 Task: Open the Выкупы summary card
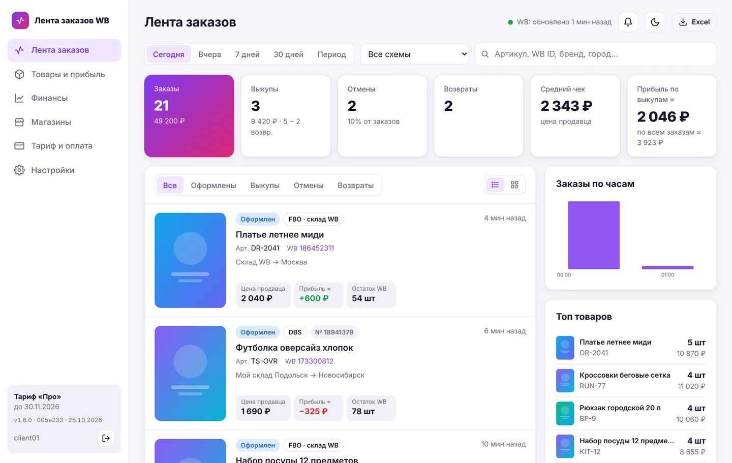click(286, 116)
